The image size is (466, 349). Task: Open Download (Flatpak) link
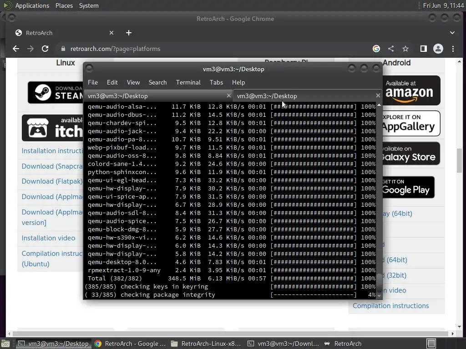coord(52,181)
